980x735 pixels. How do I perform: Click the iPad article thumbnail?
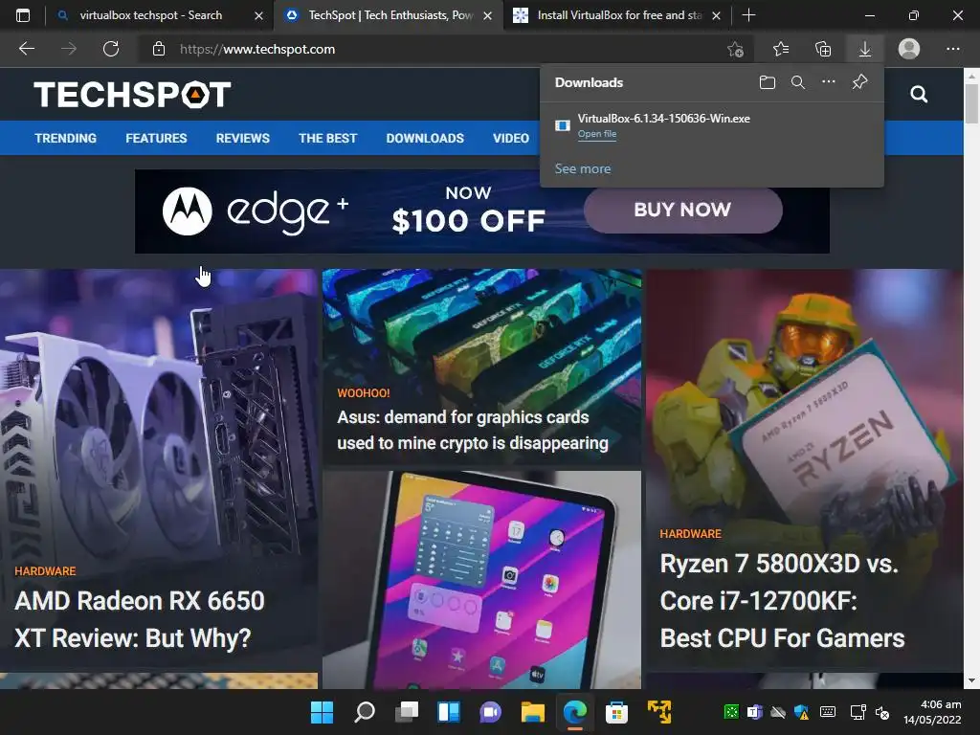click(x=482, y=580)
